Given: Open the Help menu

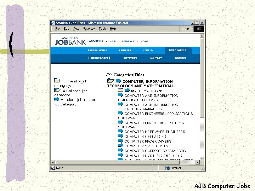Looking at the screenshot, I should (113, 29).
